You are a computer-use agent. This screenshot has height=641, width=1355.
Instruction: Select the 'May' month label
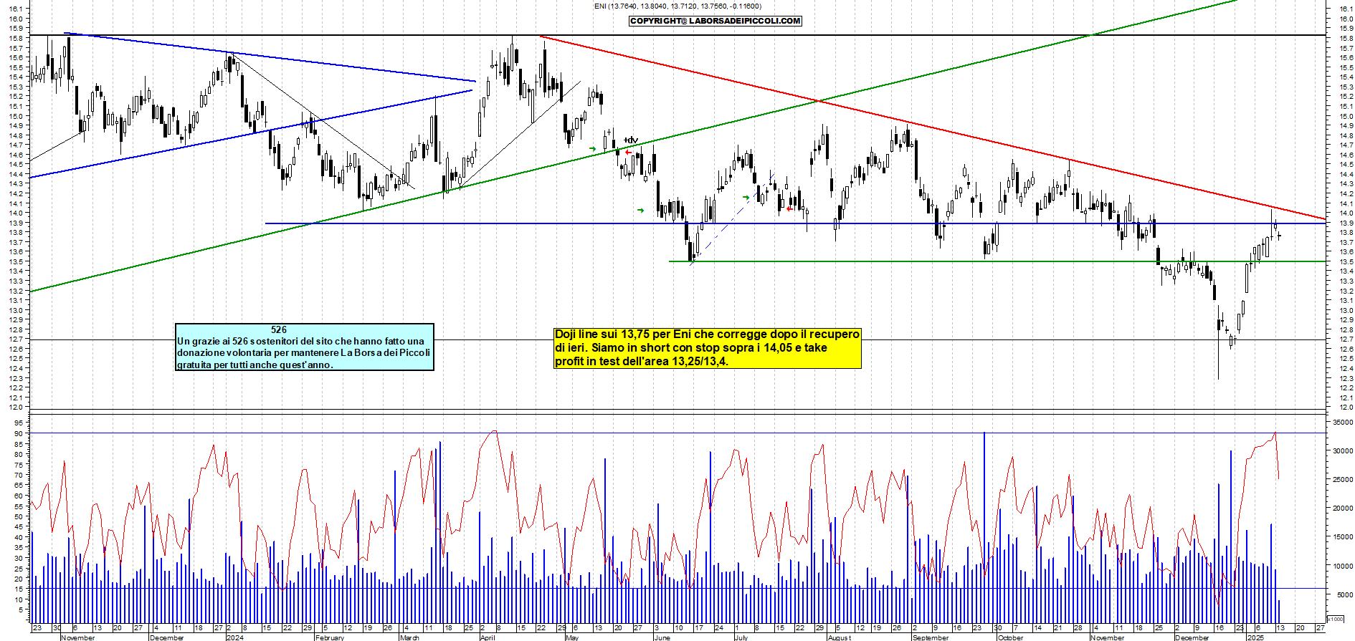[571, 637]
